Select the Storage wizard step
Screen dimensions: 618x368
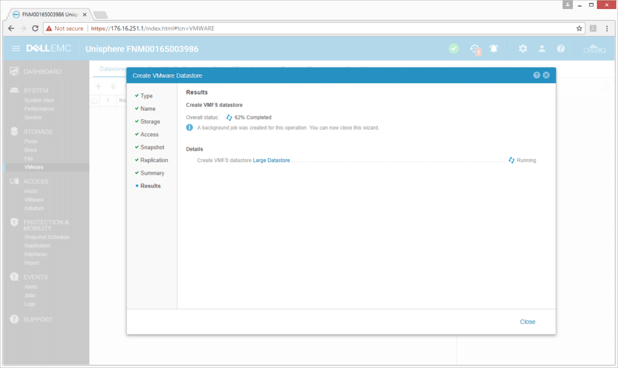pos(150,122)
